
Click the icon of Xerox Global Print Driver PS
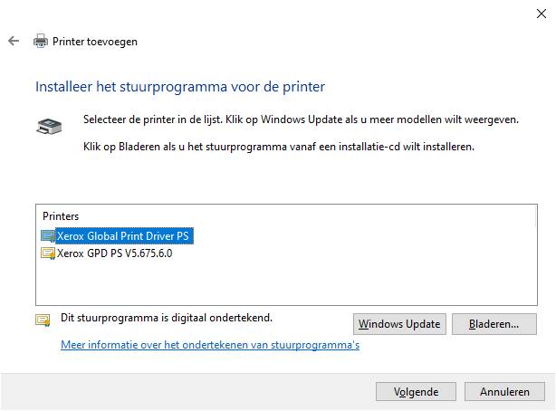pos(48,235)
